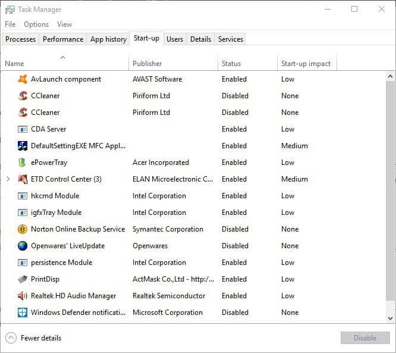The width and height of the screenshot is (396, 353).
Task: Open the Options menu
Action: (36, 24)
